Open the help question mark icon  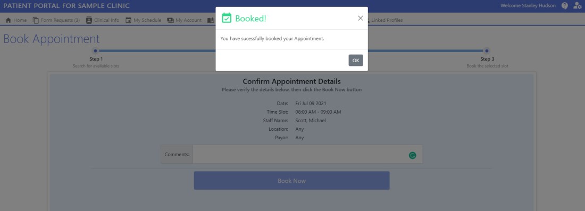[x=565, y=6]
